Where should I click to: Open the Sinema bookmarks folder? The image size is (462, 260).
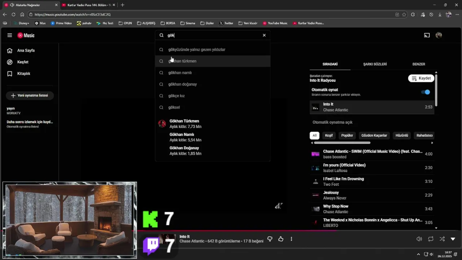coord(188,23)
